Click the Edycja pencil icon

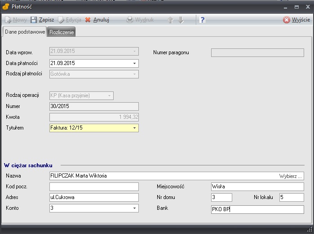62,20
